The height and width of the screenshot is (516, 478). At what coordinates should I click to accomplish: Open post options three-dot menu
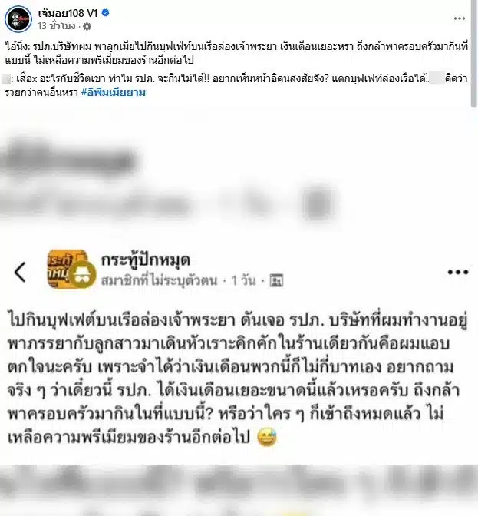point(460,18)
